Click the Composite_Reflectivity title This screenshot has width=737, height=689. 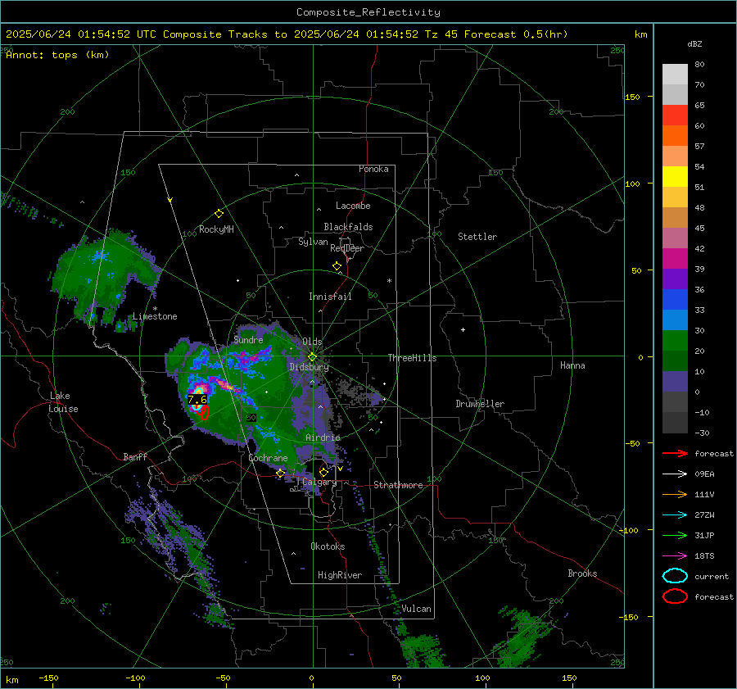pos(368,12)
